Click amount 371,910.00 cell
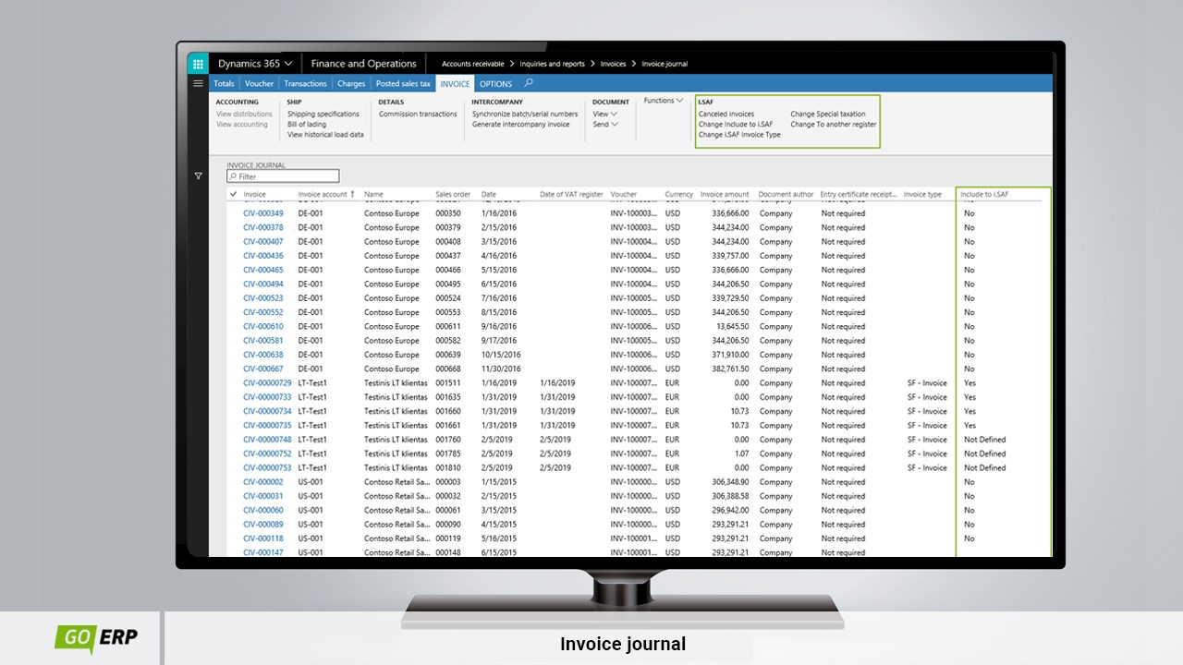Viewport: 1183px width, 665px height. coord(730,355)
